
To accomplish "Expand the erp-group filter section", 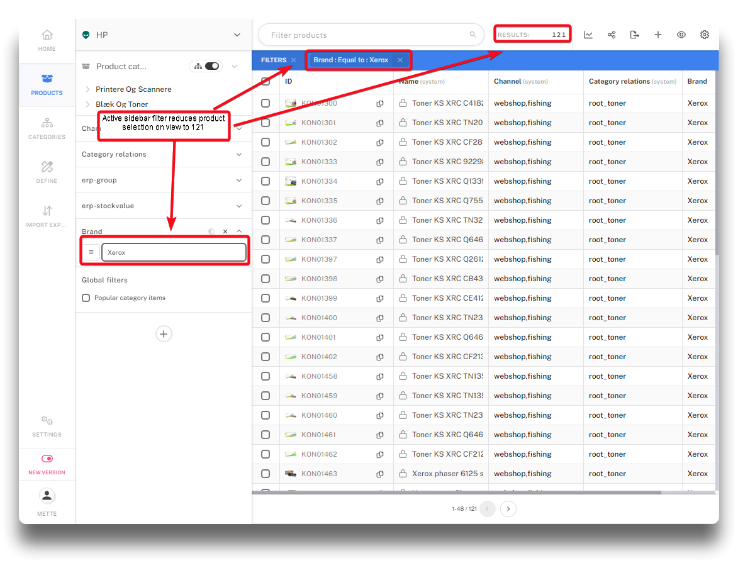I will click(238, 181).
